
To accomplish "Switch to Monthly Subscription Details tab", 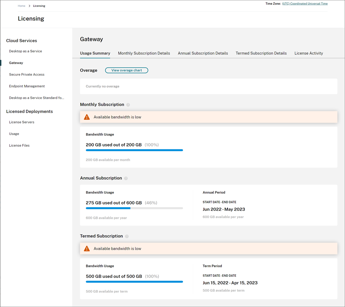I will click(x=144, y=53).
